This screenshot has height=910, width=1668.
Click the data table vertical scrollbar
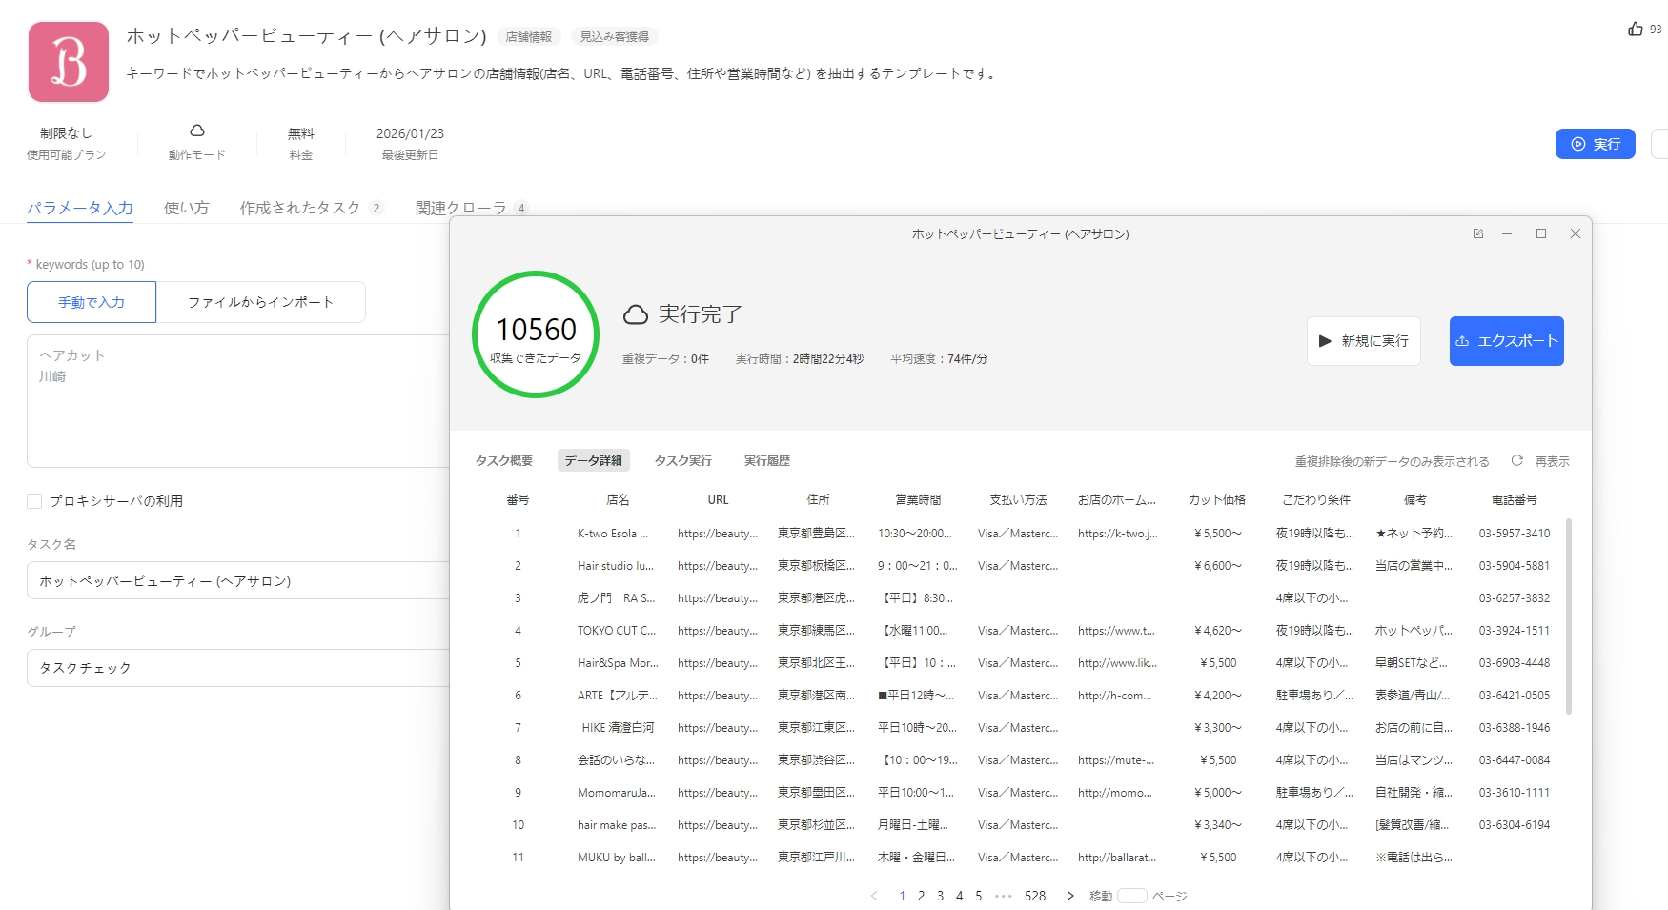pos(1569,619)
